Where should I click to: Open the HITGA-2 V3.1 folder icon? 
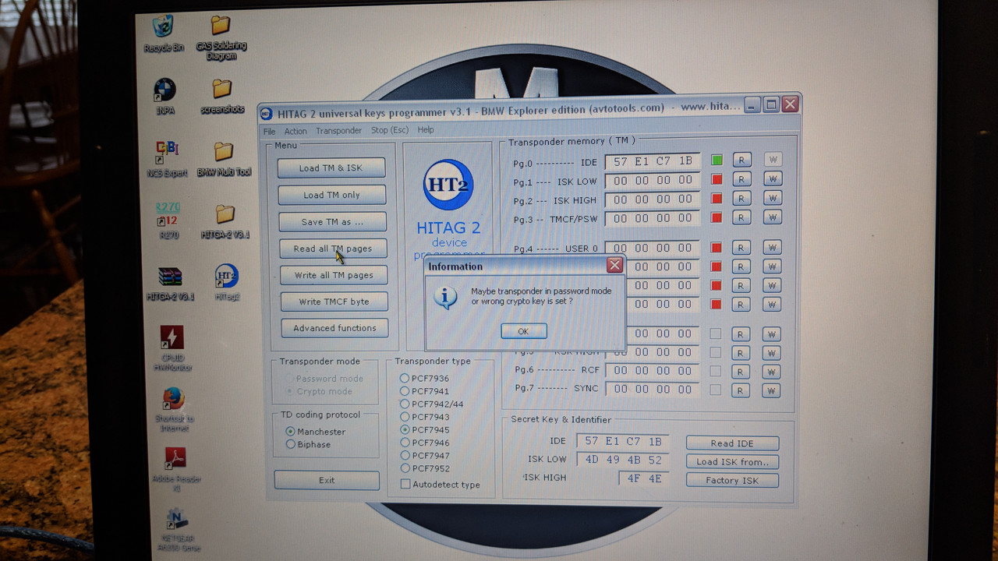[x=225, y=221]
